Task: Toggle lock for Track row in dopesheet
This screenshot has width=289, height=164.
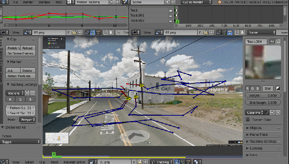Action: 170,10
